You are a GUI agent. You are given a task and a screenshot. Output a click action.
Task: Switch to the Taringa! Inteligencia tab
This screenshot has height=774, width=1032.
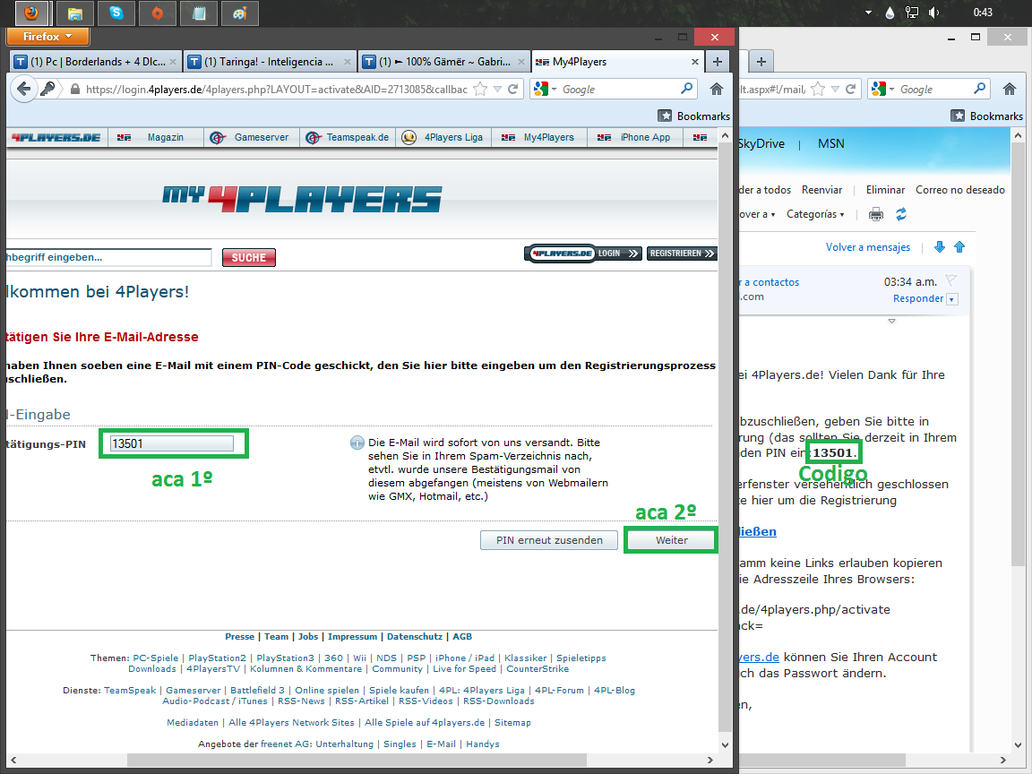(x=271, y=62)
